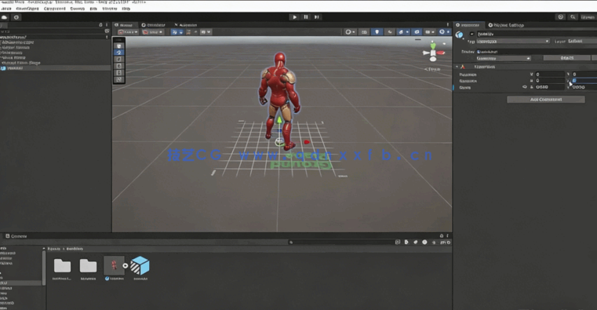This screenshot has height=310, width=597.
Task: Click the green Y-axis cone on orientation gizmo
Action: tap(433, 46)
